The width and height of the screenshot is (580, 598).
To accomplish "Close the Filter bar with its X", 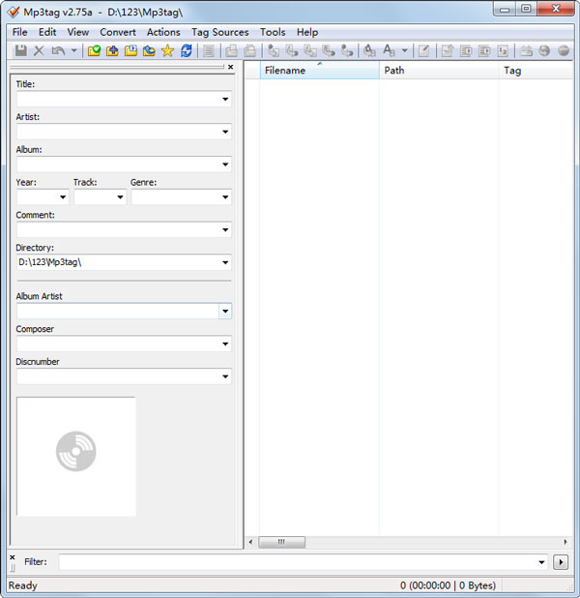I will [13, 557].
